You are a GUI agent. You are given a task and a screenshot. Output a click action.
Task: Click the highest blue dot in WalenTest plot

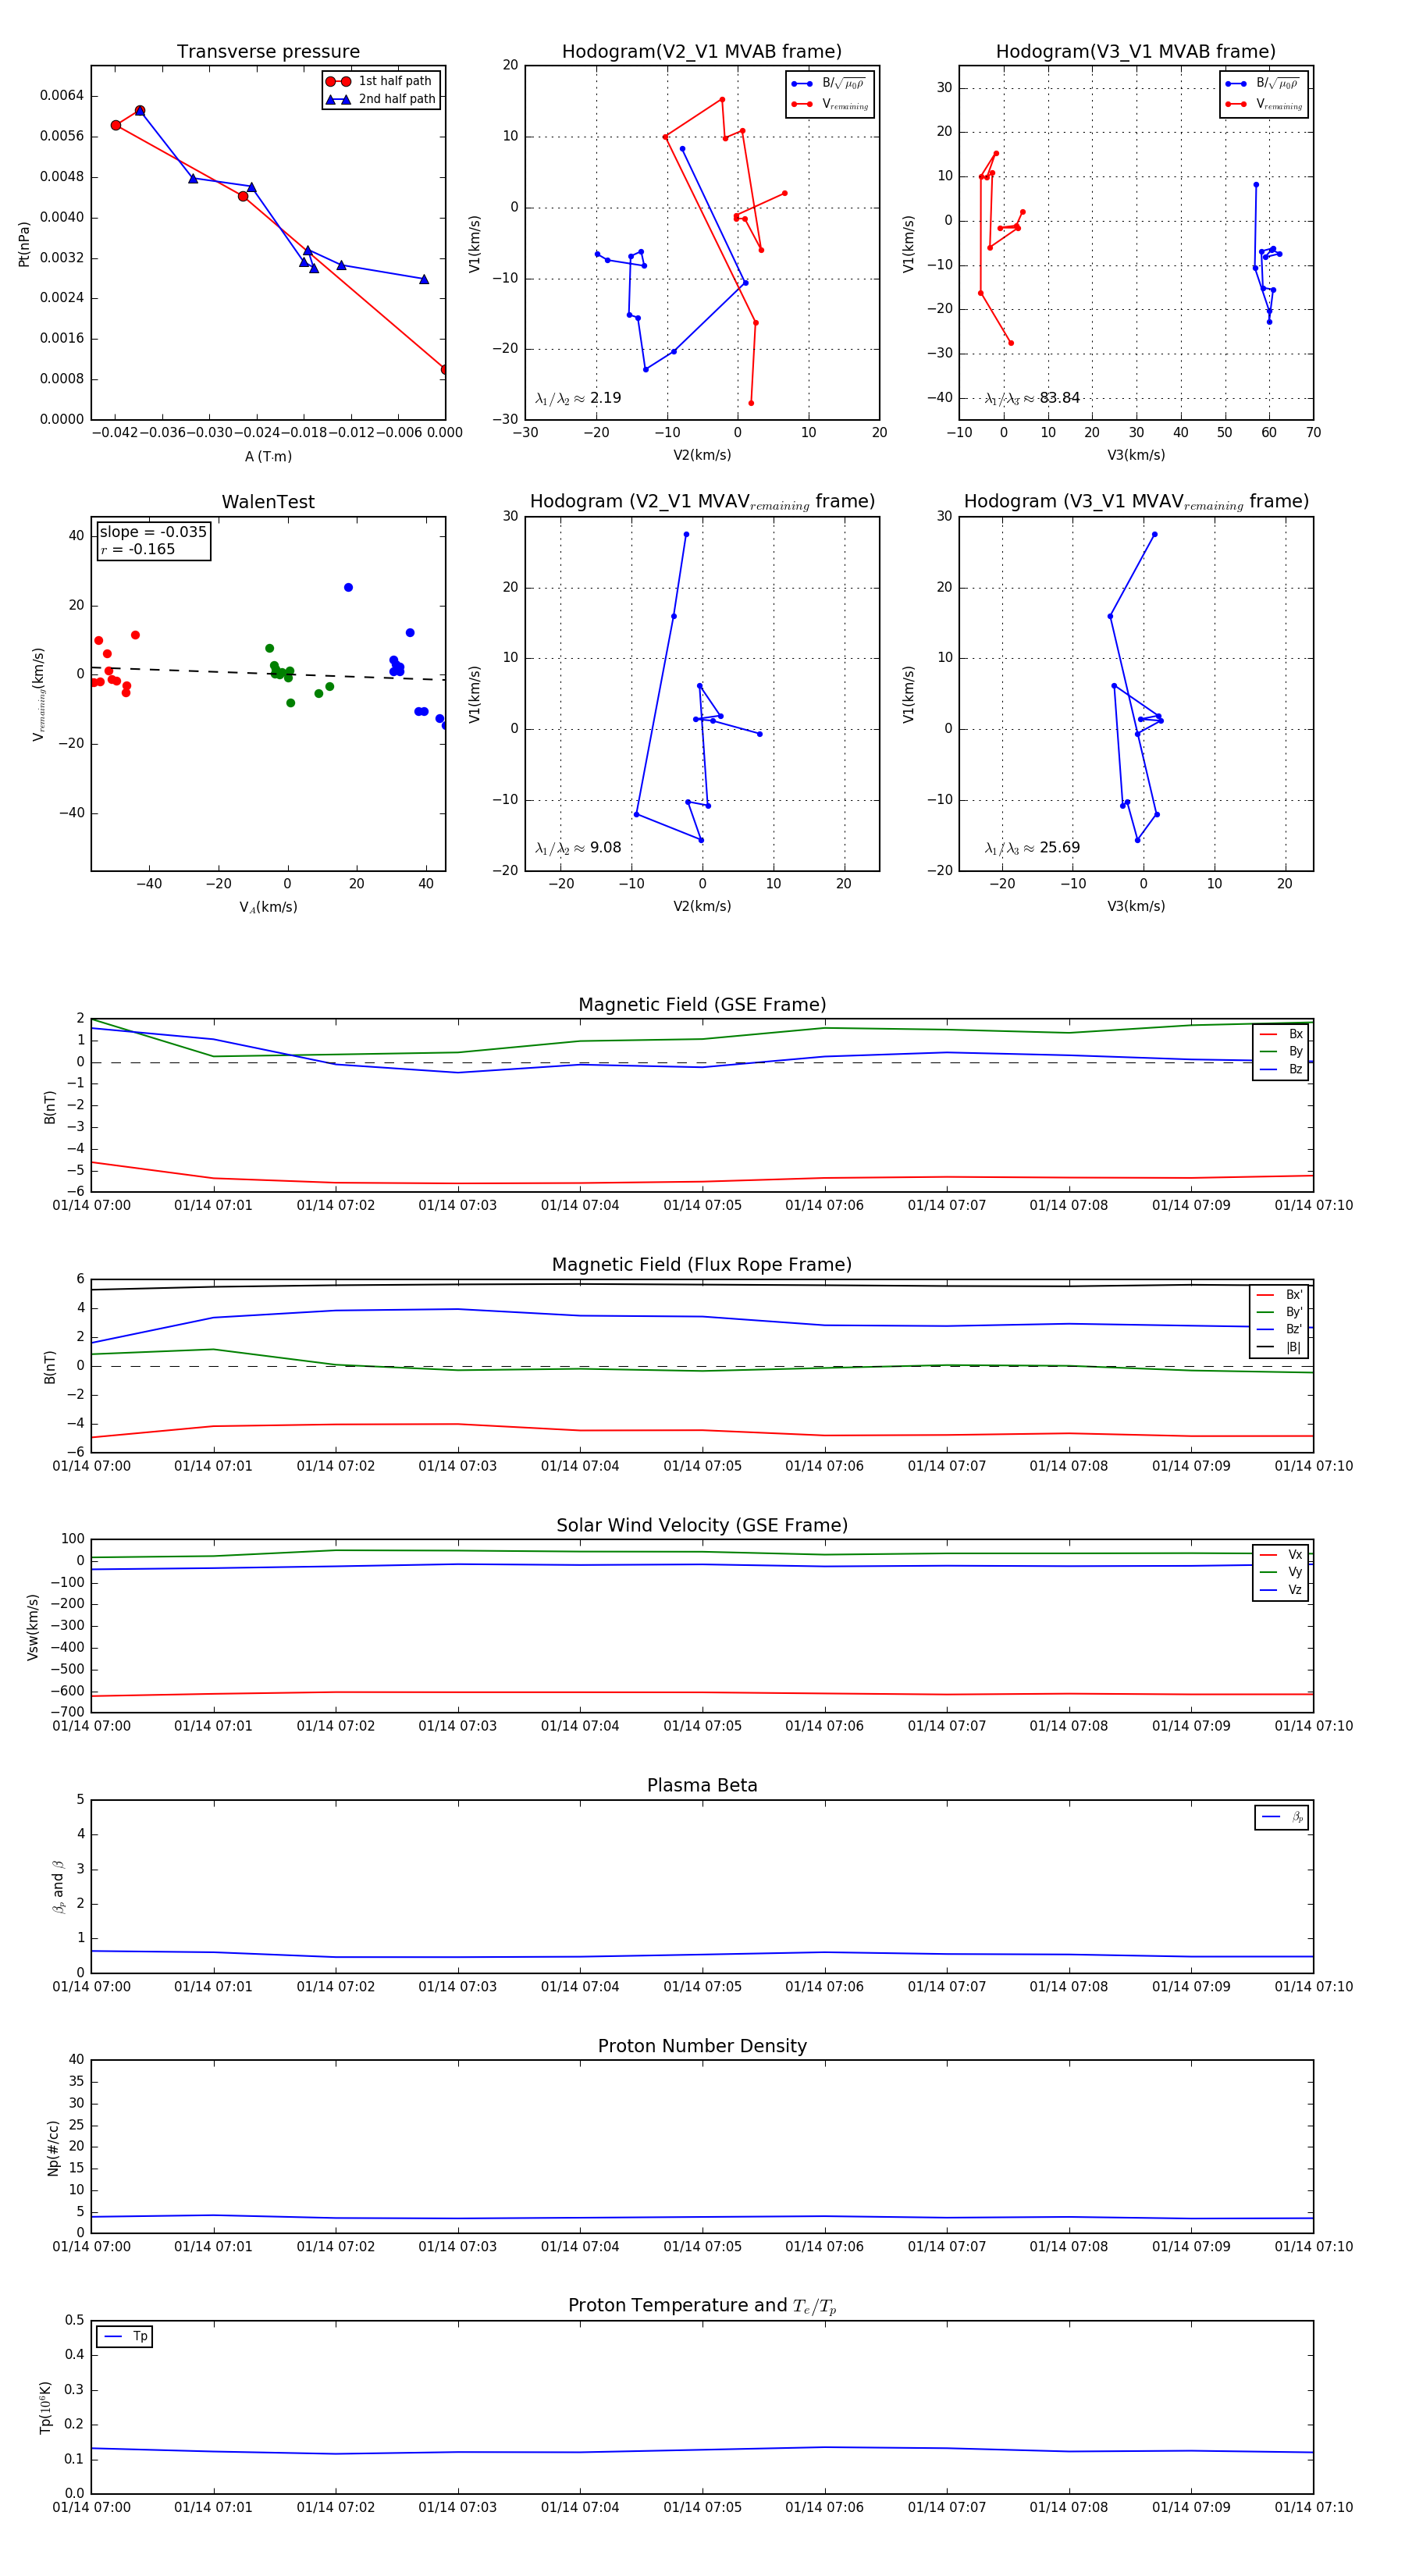pos(348,587)
